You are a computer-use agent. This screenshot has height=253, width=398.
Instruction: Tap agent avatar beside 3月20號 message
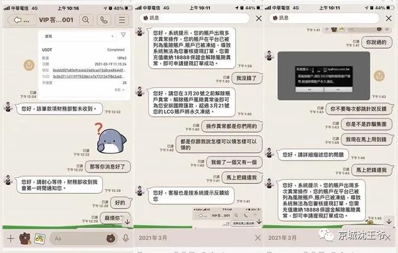pyautogui.click(x=140, y=91)
